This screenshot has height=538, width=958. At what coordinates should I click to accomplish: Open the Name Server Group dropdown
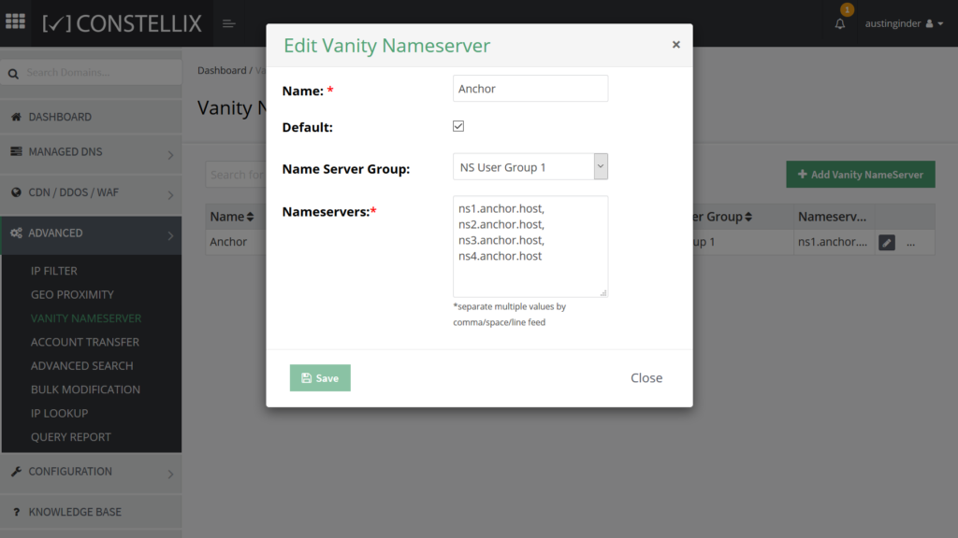530,167
